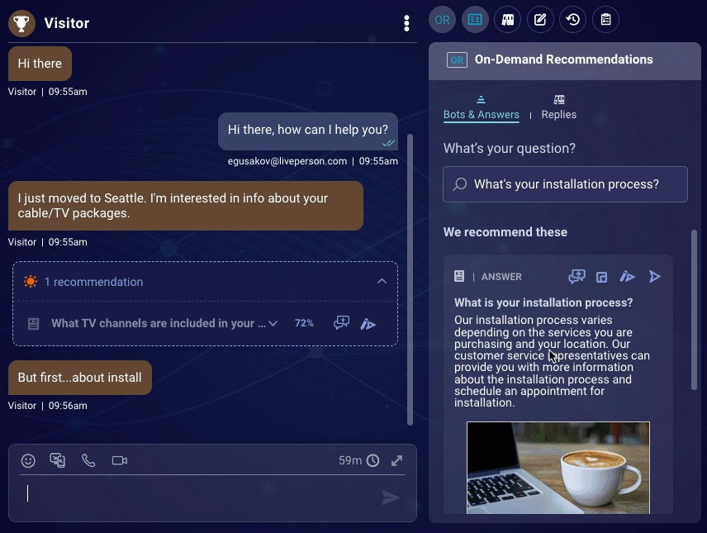Open the emoji picker

(28, 461)
